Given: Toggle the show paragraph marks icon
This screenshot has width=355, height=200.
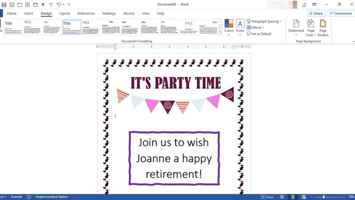Looking at the screenshot, I should click(x=43, y=5).
